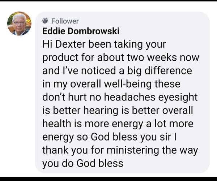Viewport: 217px width, 181px height.
Task: Click the word "health" in the comment
Action: [x=56, y=124]
